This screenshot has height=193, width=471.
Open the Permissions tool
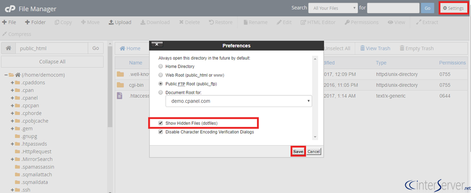coord(361,22)
